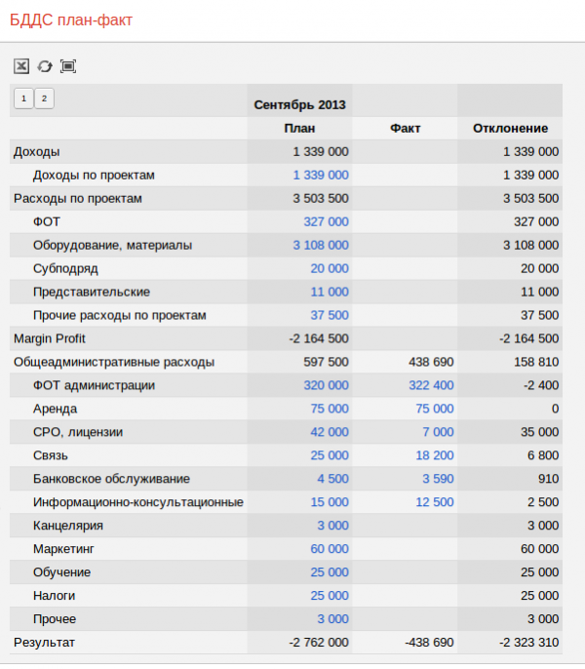The height and width of the screenshot is (669, 585).
Task: Open fact value 3 590 for Банковское обслуживание
Action: (437, 480)
